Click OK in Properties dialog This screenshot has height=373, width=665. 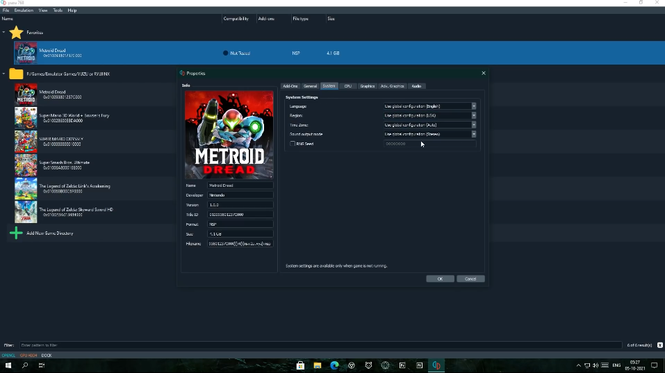441,279
